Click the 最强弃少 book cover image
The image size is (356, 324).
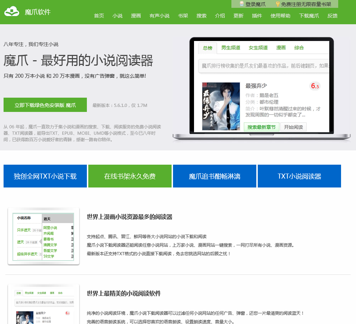pos(221,106)
